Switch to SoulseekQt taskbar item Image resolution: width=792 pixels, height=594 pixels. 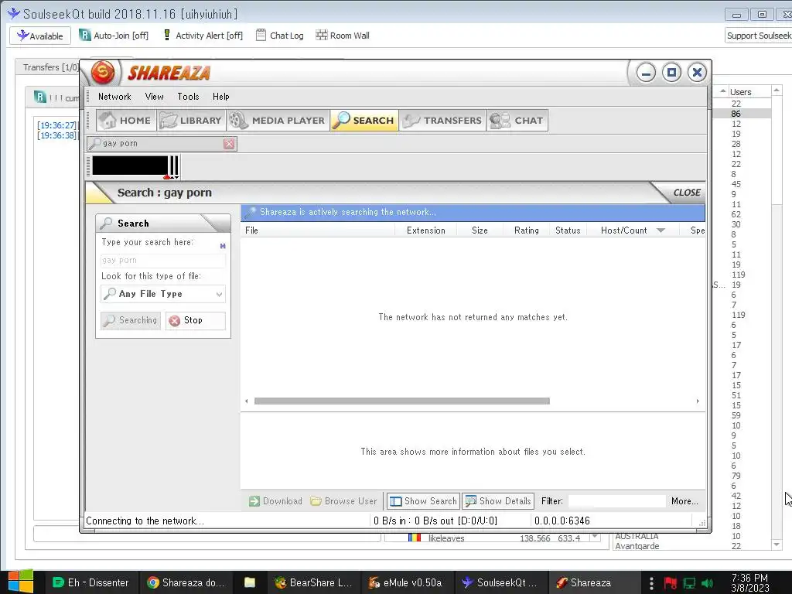pos(500,582)
